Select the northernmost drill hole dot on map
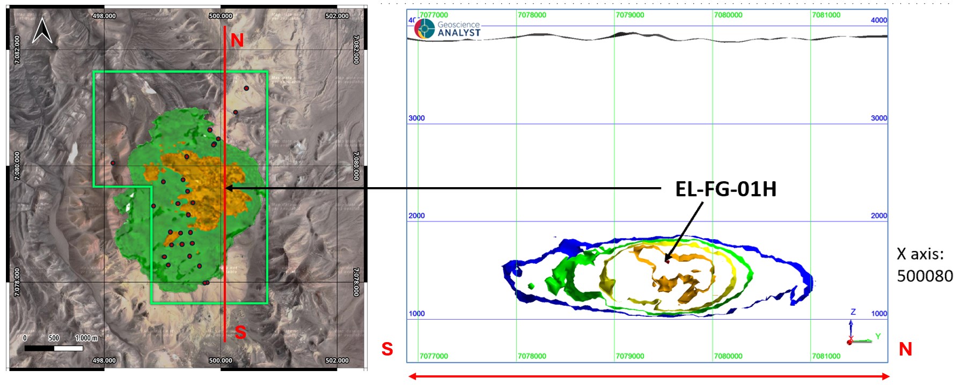This screenshot has width=954, height=385. pyautogui.click(x=246, y=88)
